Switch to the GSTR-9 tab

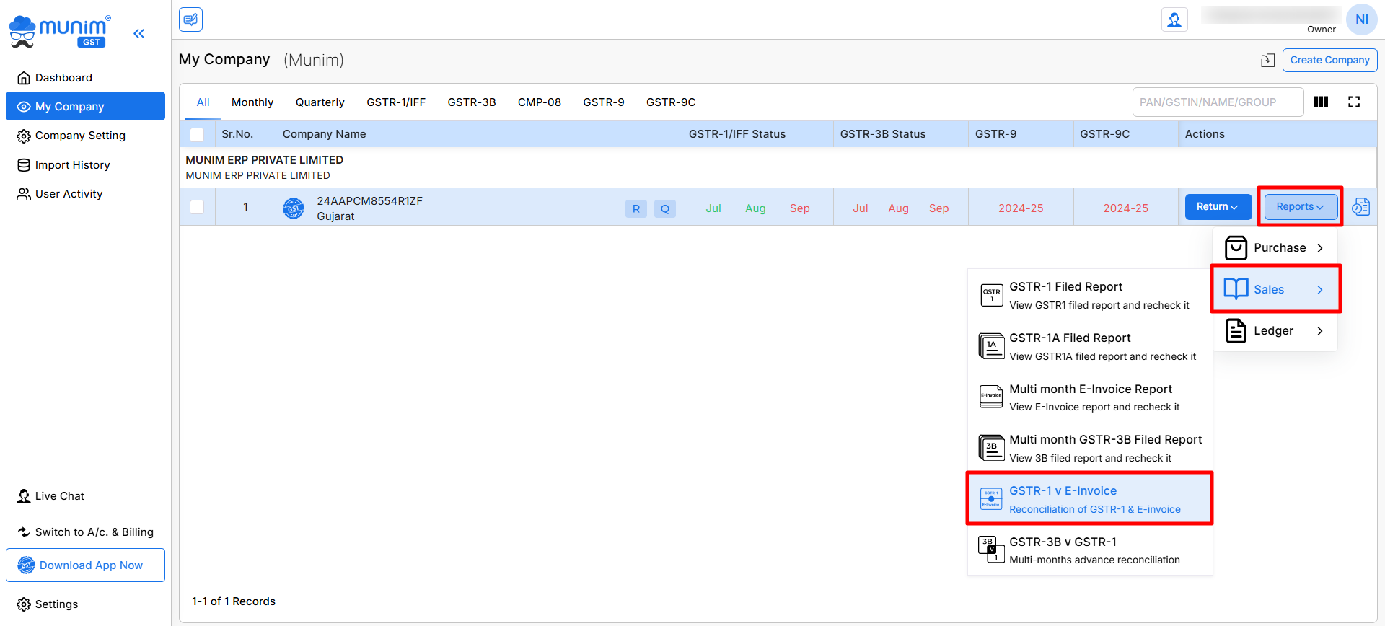(x=604, y=102)
